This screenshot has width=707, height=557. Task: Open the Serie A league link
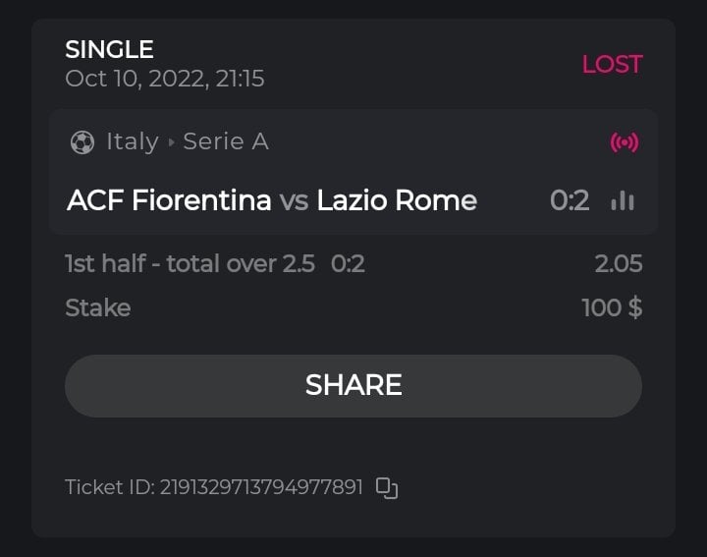tap(226, 141)
